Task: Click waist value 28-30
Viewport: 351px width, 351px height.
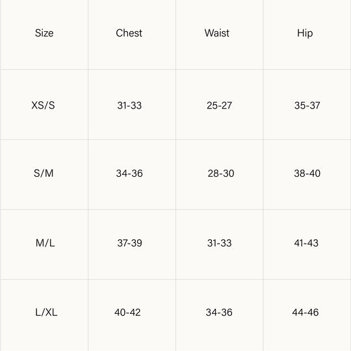Action: [x=221, y=174]
